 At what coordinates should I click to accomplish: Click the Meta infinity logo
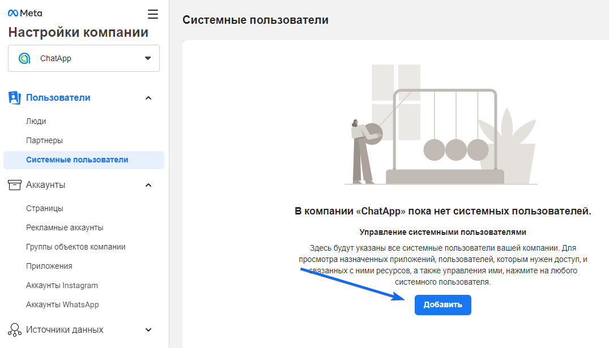coord(12,11)
